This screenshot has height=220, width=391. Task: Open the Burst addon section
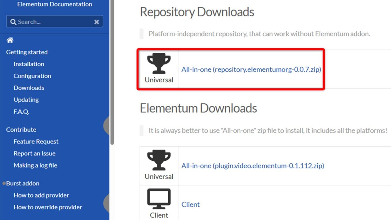point(22,183)
